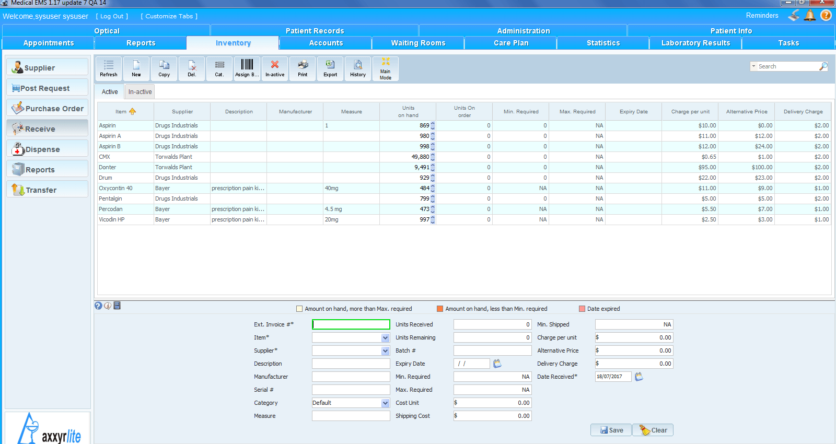Export inventory list using Export icon
The height and width of the screenshot is (444, 836).
click(330, 68)
